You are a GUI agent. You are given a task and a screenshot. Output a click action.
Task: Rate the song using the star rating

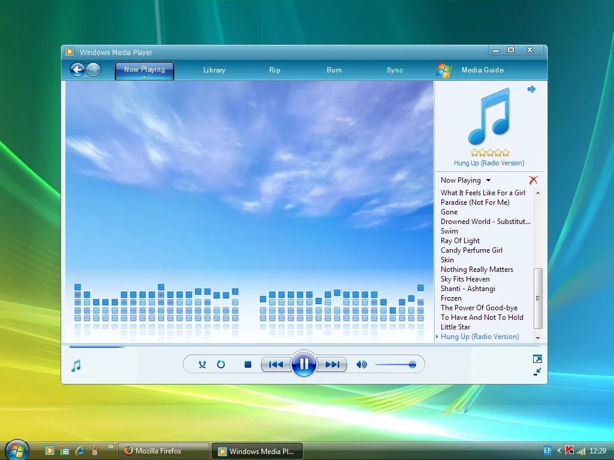tap(490, 153)
